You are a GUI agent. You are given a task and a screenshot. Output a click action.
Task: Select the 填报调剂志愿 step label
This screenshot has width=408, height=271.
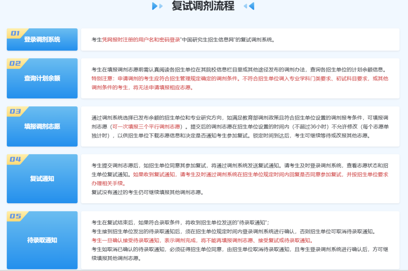pyautogui.click(x=42, y=126)
